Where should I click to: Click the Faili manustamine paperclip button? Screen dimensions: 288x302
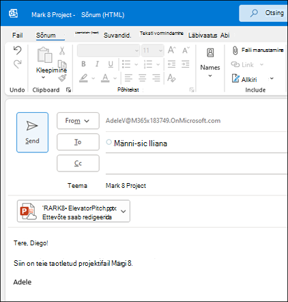click(258, 50)
